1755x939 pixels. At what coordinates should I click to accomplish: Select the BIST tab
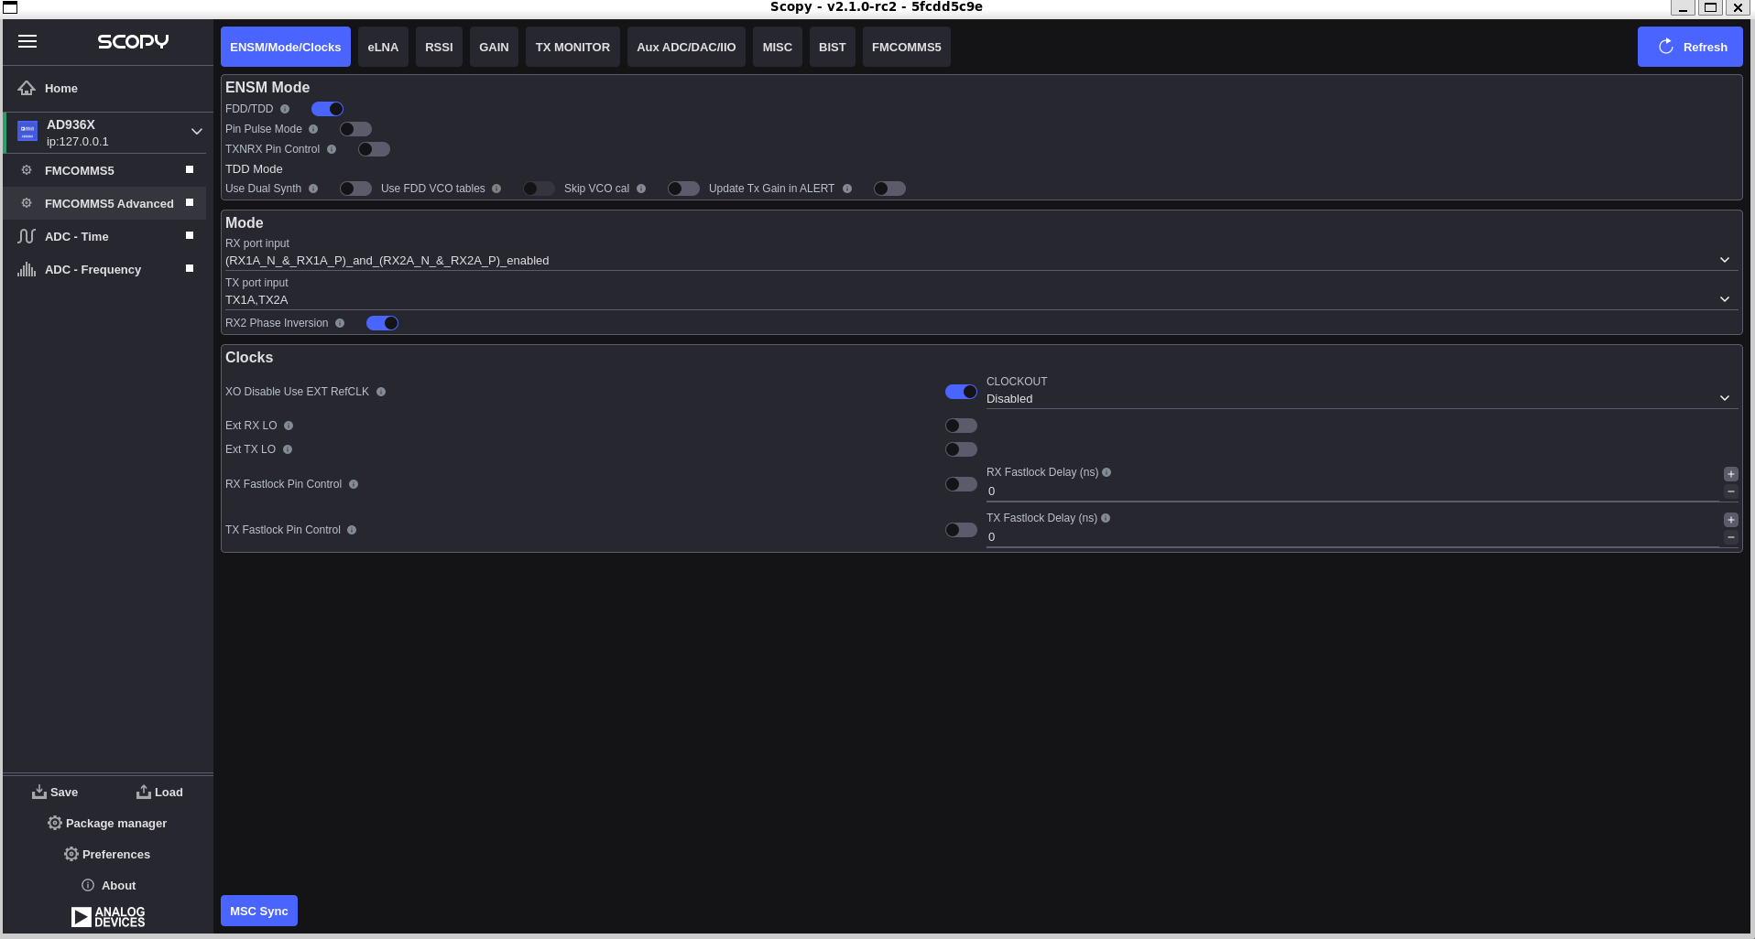point(833,47)
